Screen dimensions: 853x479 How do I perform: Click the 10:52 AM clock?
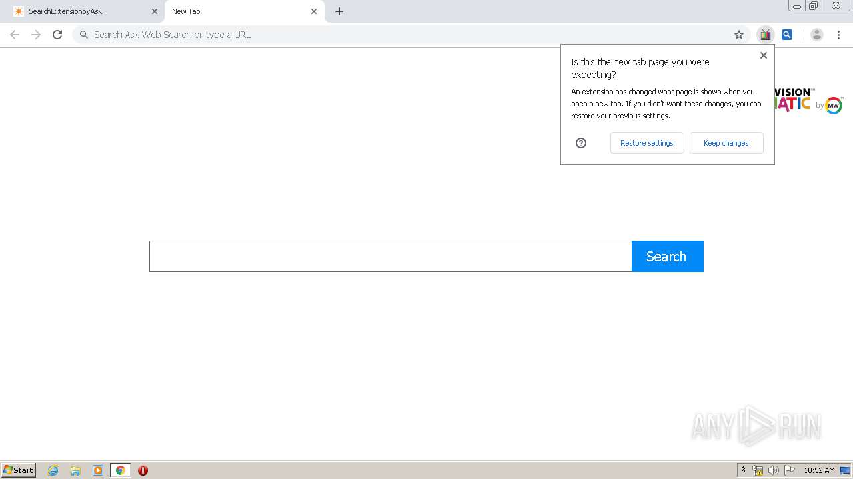[x=819, y=470]
